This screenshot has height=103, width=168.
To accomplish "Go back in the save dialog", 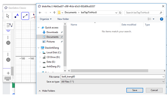I will point(40,13).
